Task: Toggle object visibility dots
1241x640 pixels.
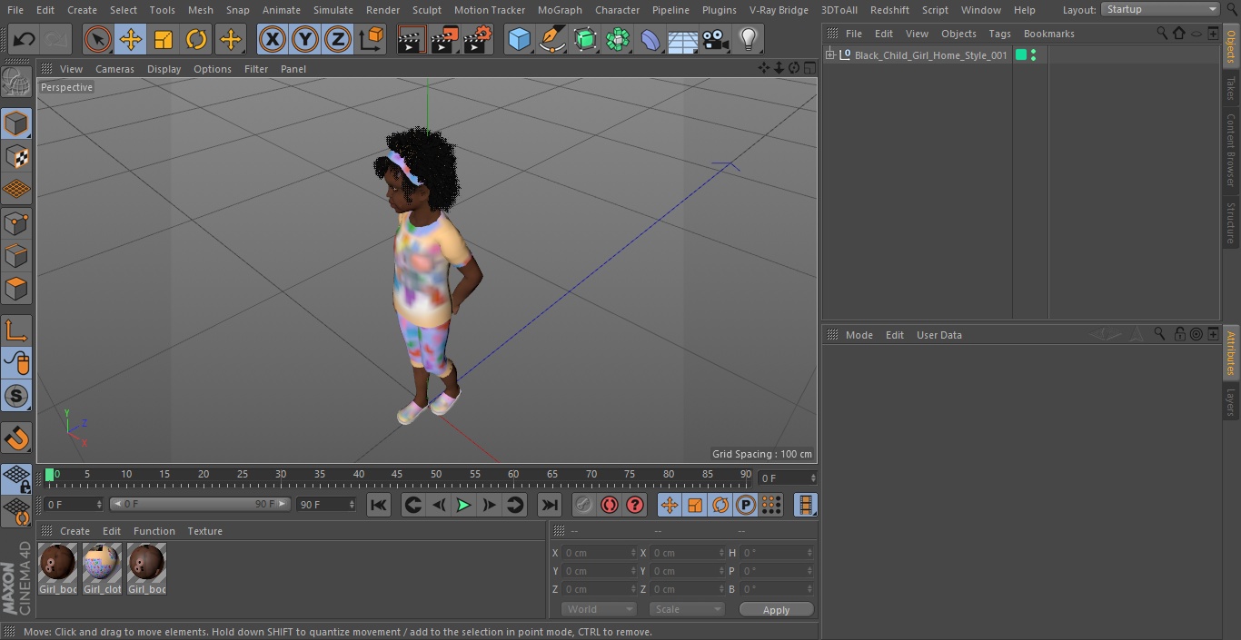Action: [1033, 55]
